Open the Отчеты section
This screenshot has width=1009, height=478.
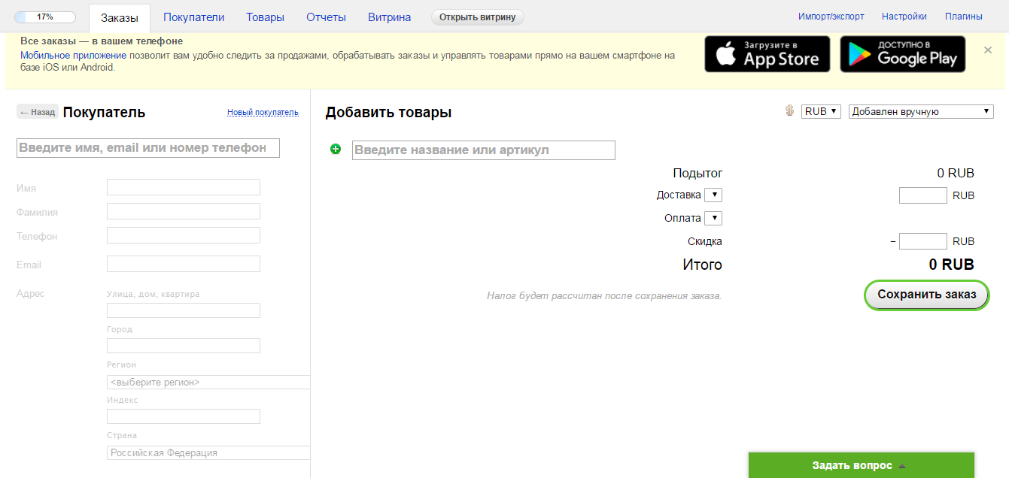tap(326, 15)
